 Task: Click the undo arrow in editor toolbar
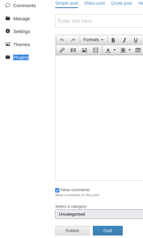pos(62,40)
